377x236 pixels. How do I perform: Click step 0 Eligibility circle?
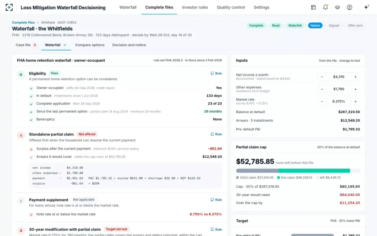[21, 75]
